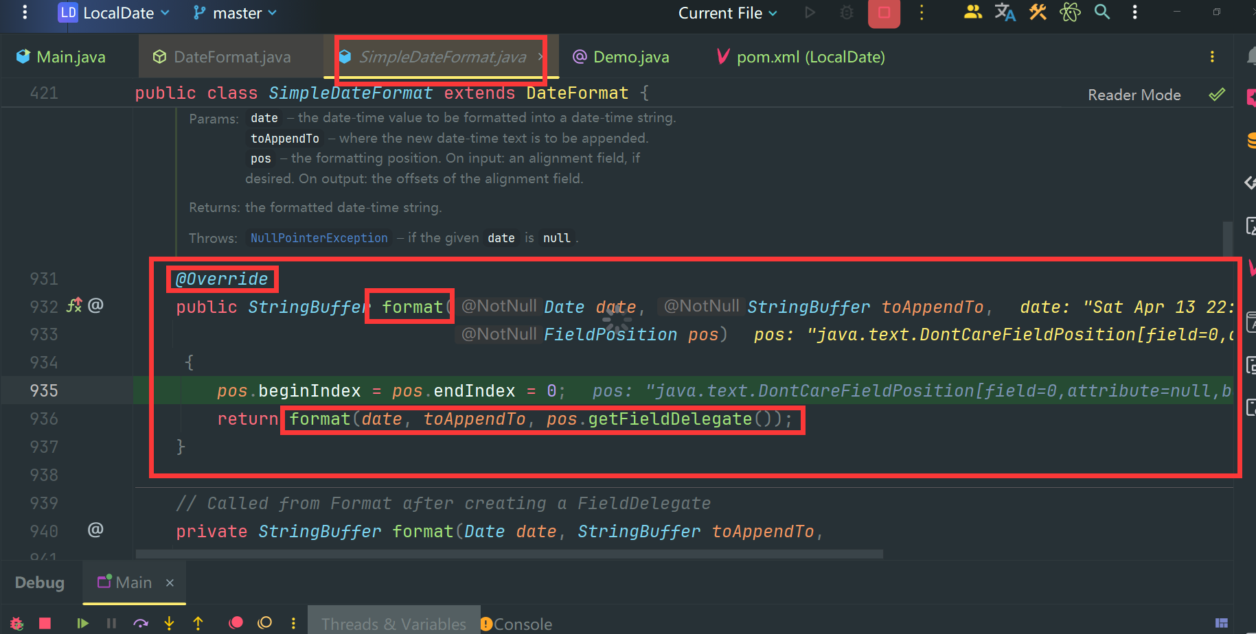Click the green inspection checkmark widget
The width and height of the screenshot is (1256, 634).
coord(1217,95)
